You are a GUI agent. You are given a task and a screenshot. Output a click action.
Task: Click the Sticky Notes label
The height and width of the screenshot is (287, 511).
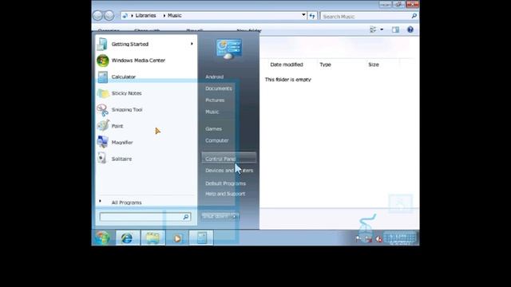(126, 93)
